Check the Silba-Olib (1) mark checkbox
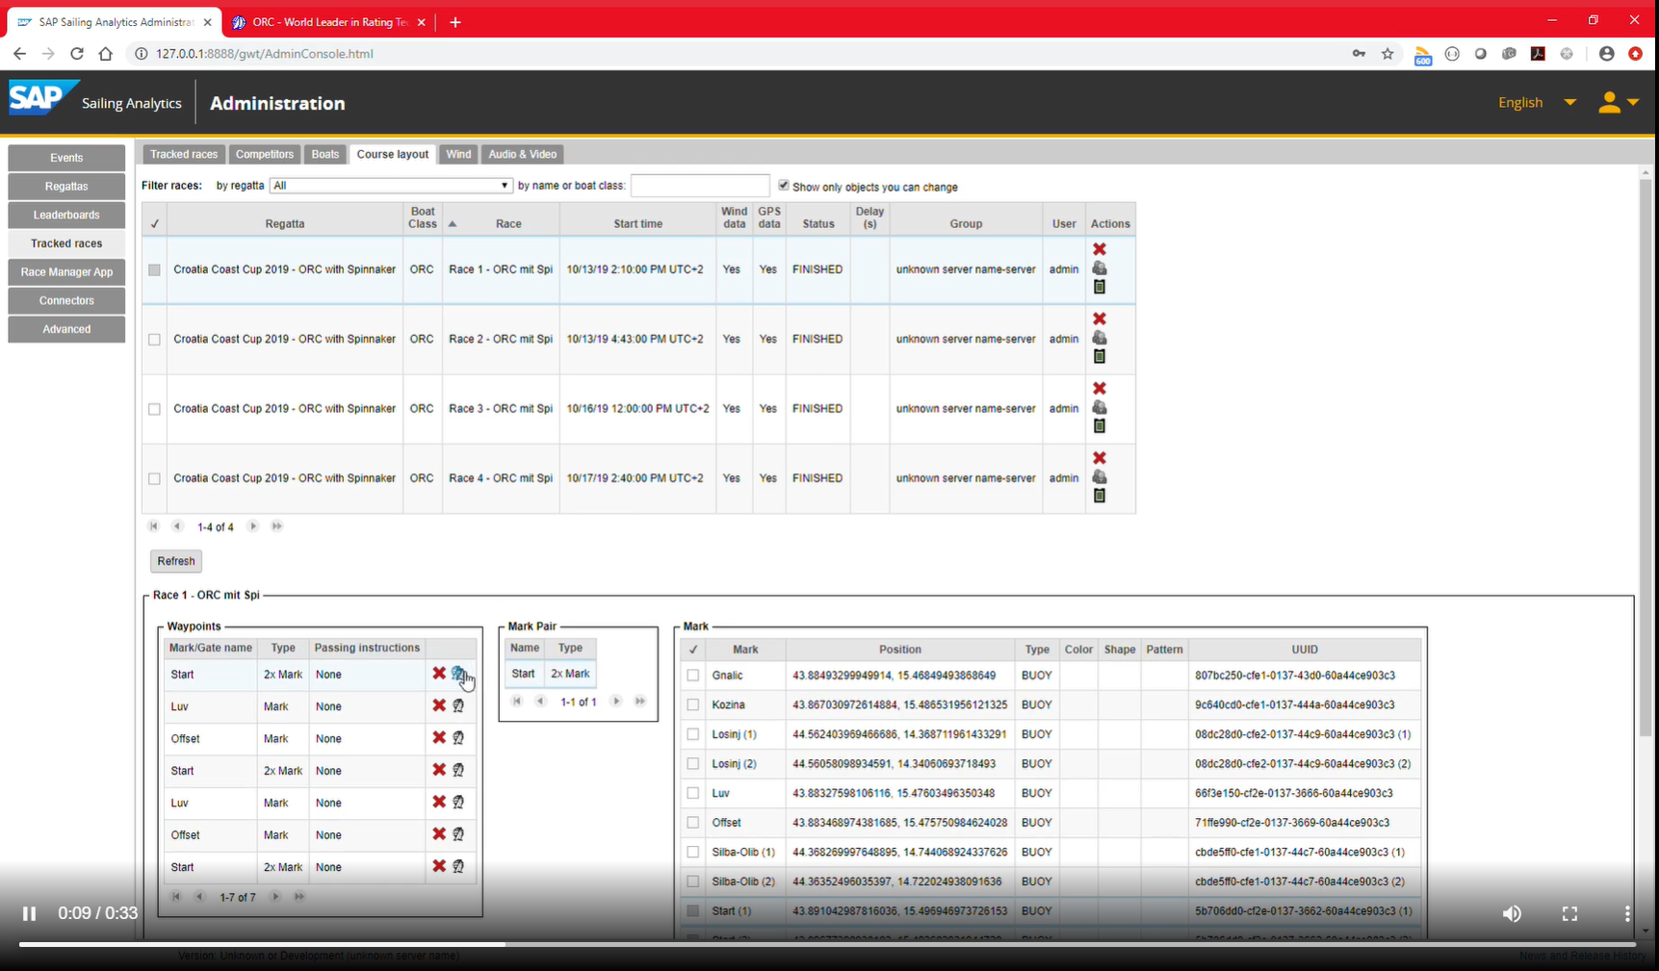This screenshot has height=971, width=1659. [x=693, y=853]
